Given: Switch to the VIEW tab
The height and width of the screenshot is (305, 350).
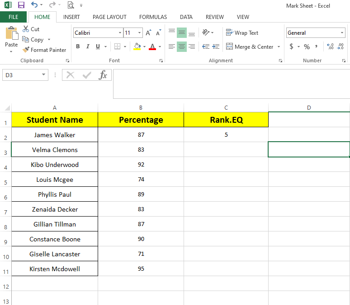Looking at the screenshot, I should (x=243, y=17).
